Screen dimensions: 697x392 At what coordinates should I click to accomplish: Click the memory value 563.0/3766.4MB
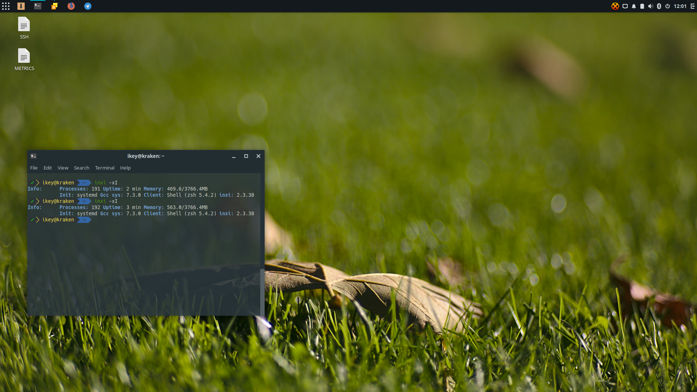tap(187, 207)
